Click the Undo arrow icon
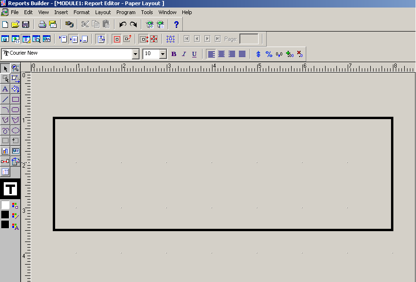The width and height of the screenshot is (416, 282). (x=122, y=24)
